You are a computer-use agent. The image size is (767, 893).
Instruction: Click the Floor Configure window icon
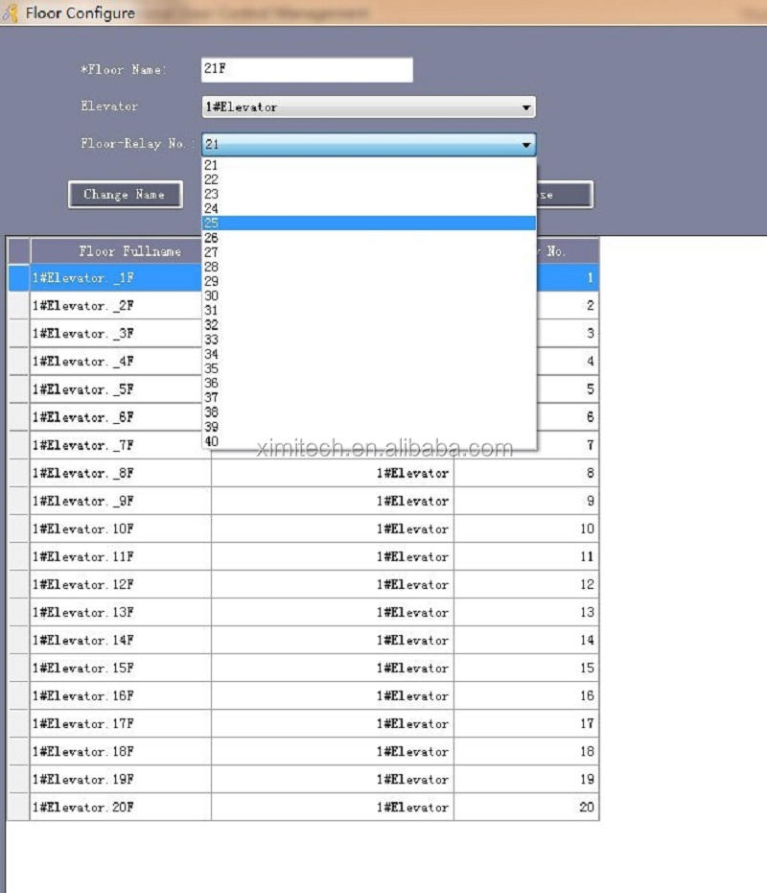(11, 12)
